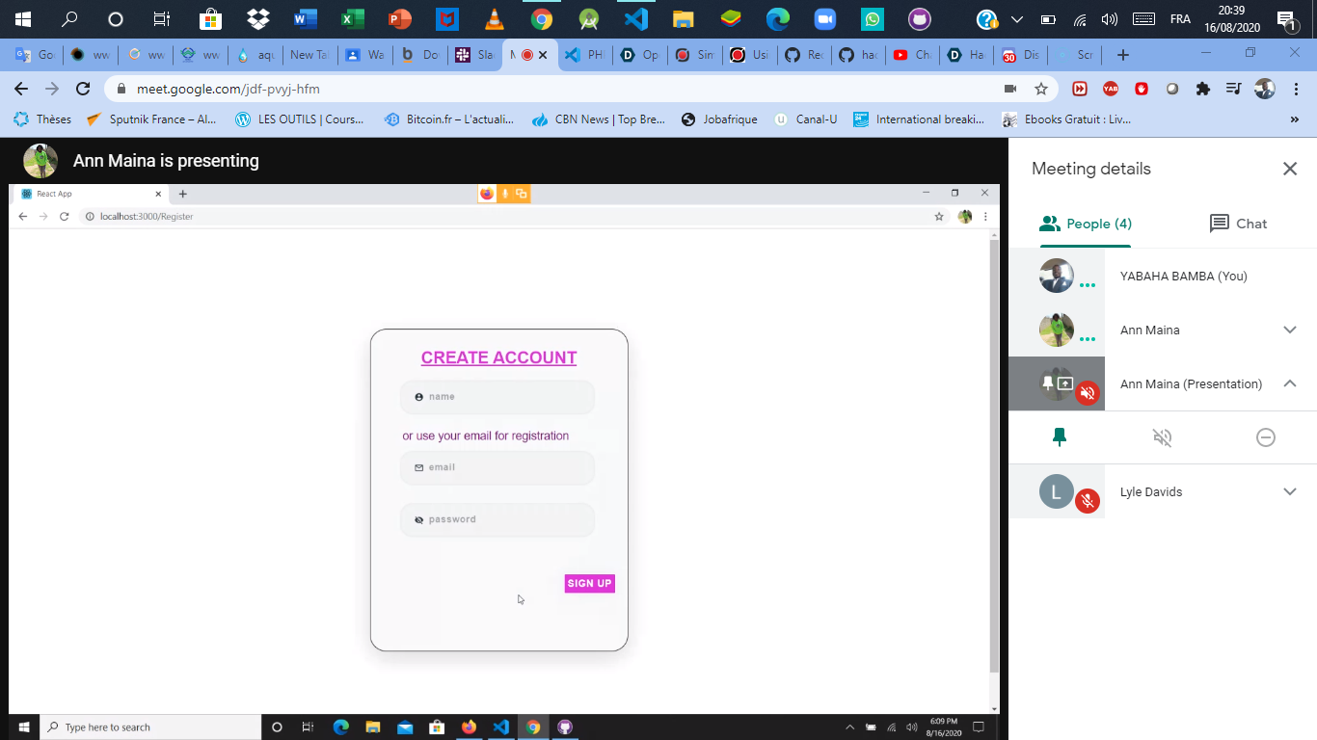Open Android Studio from taskbar
Screen dimensions: 1317x740
(x=588, y=18)
